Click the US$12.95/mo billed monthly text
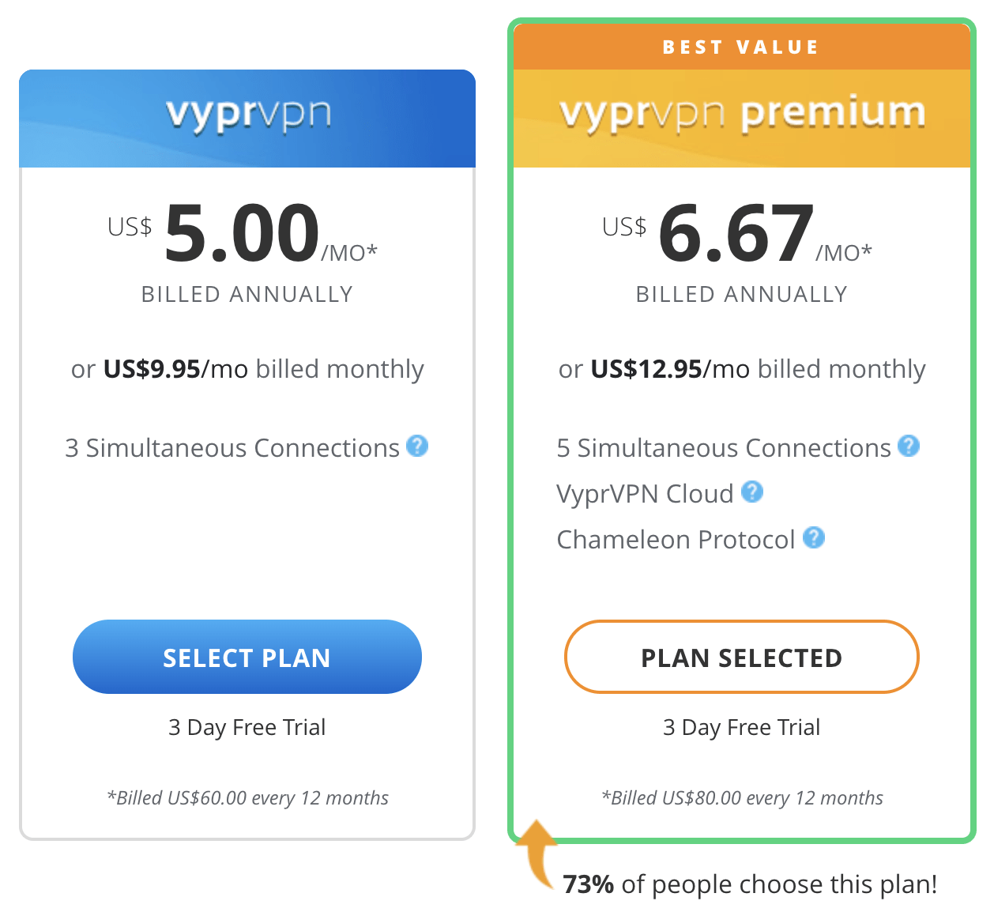The height and width of the screenshot is (912, 994). (x=742, y=369)
